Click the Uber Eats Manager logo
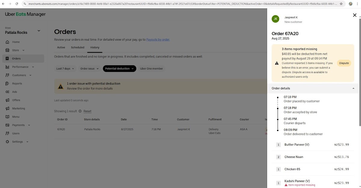361x188 pixels. (25, 14)
